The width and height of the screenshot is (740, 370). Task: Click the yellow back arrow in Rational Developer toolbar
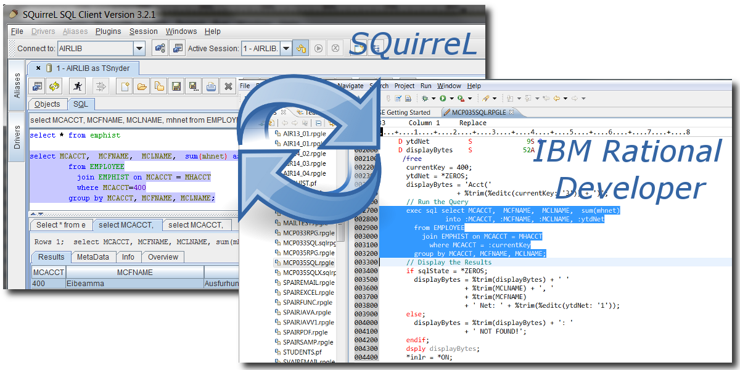(556, 98)
